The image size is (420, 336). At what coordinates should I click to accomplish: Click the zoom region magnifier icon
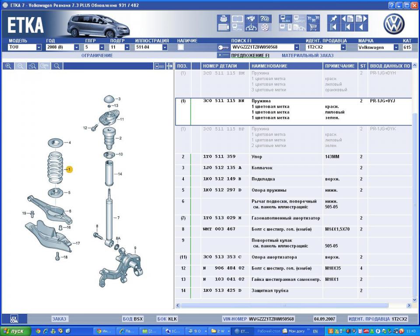click(33, 66)
